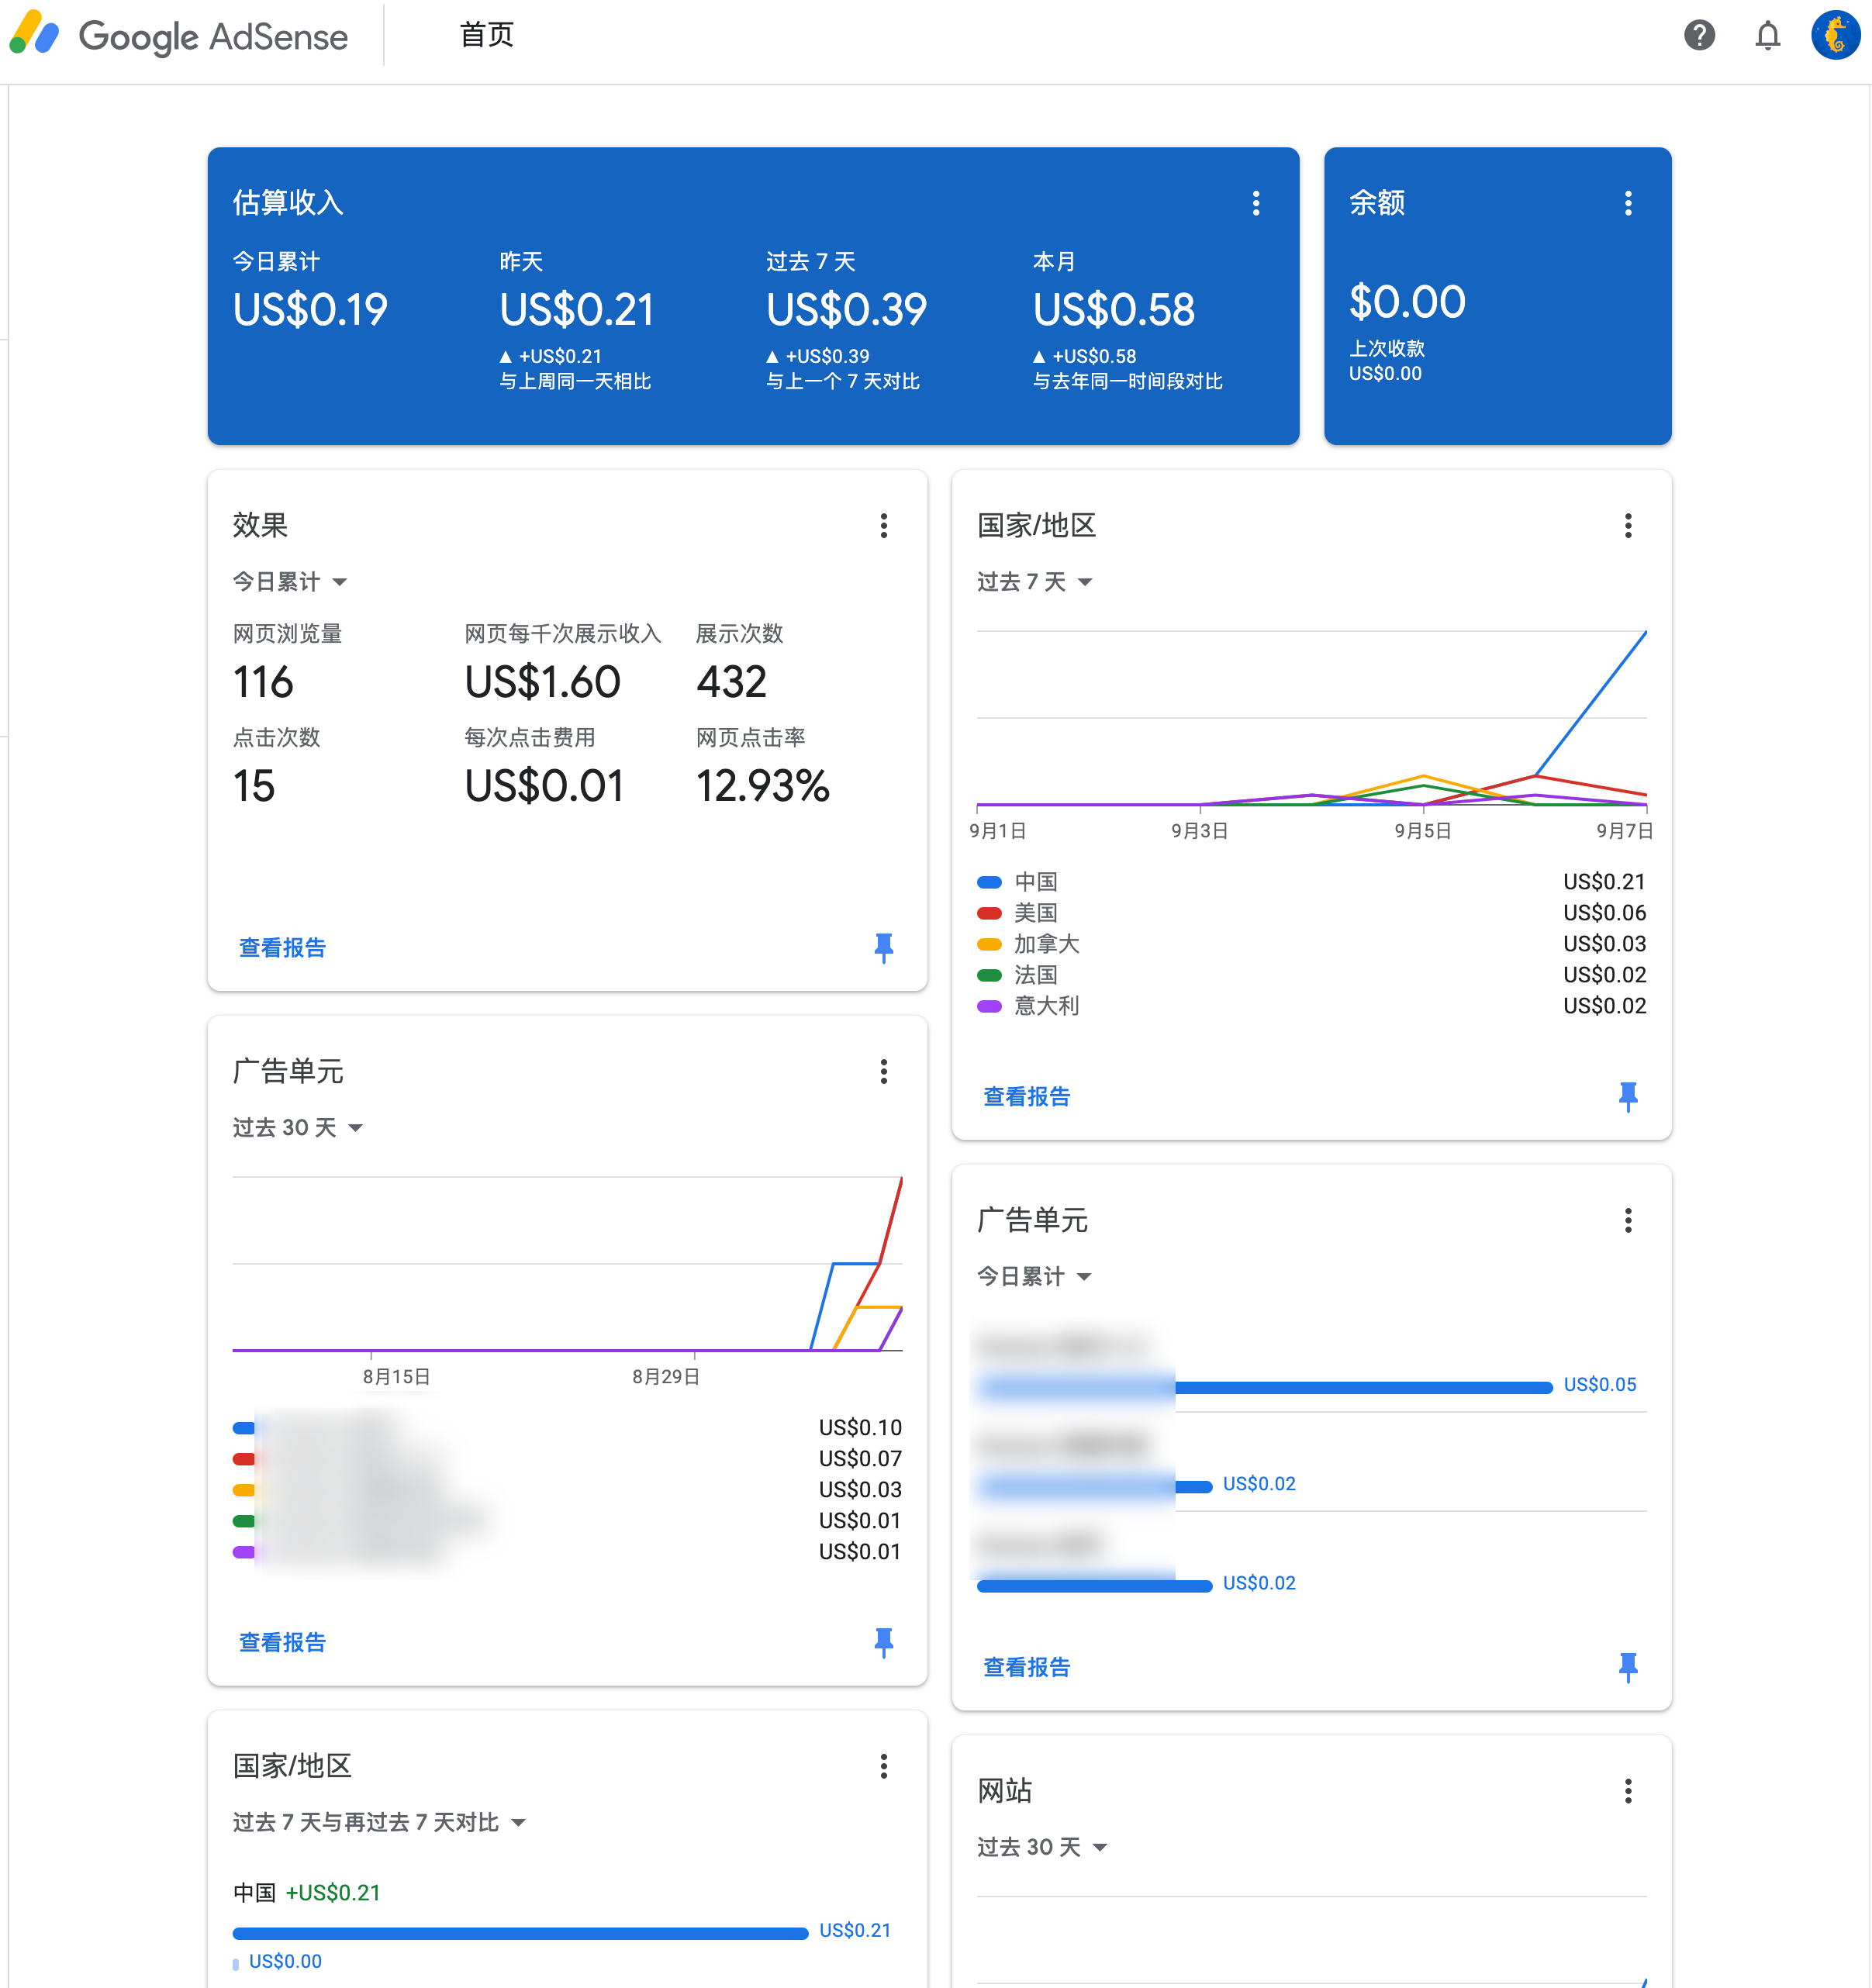Click the US$0.10 ad unit legend value
1872x1988 pixels.
point(860,1428)
